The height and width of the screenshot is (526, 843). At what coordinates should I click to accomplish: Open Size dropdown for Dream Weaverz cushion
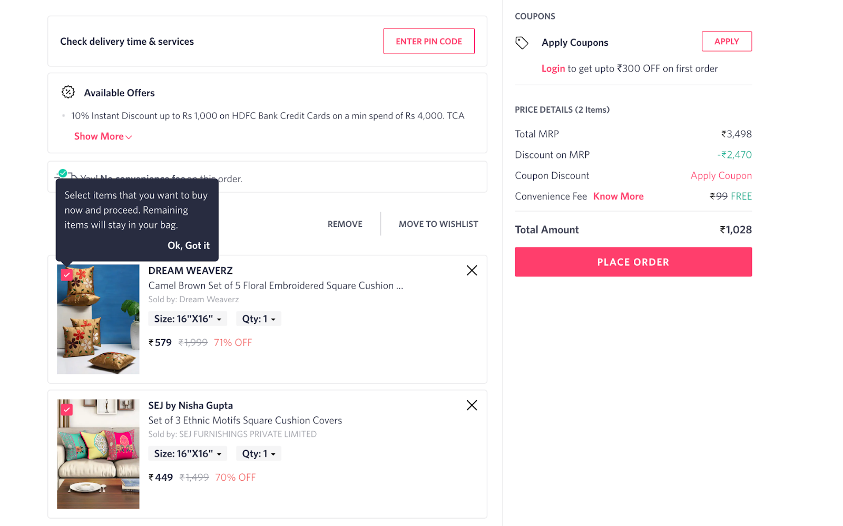coord(188,319)
